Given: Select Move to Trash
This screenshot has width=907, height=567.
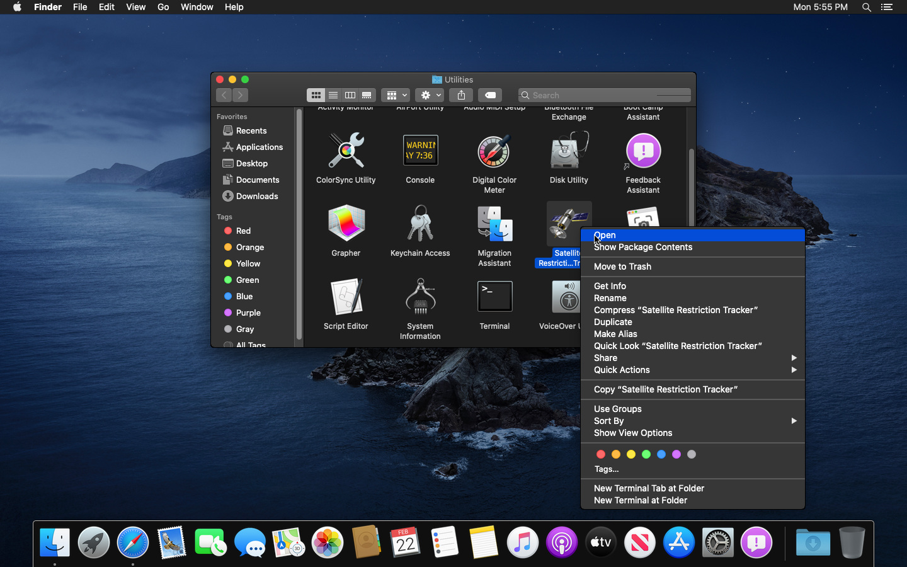Looking at the screenshot, I should pos(622,266).
